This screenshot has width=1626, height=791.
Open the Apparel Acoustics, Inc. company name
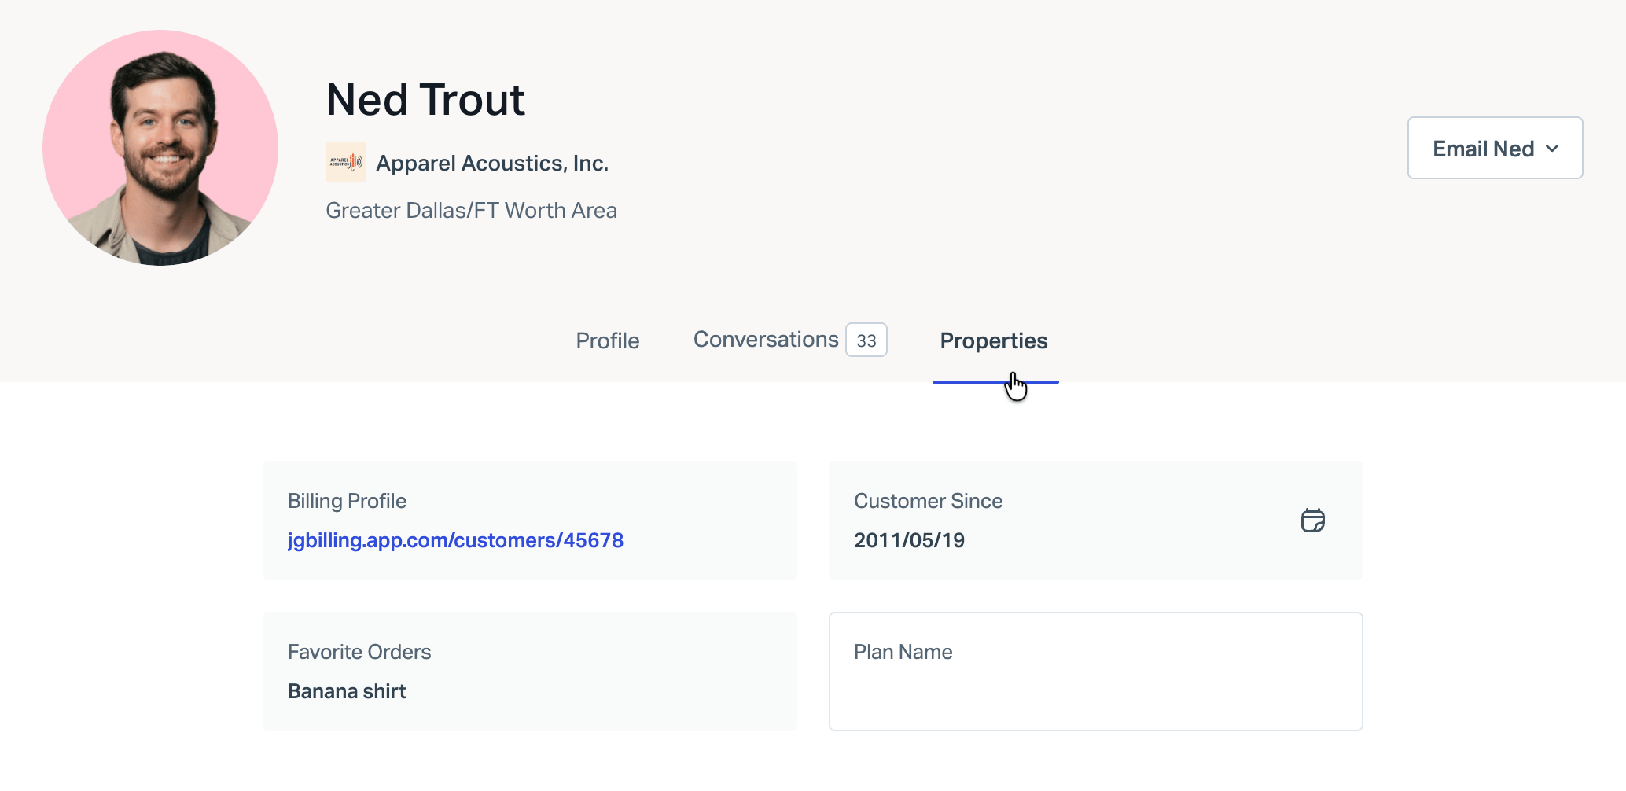click(x=492, y=163)
